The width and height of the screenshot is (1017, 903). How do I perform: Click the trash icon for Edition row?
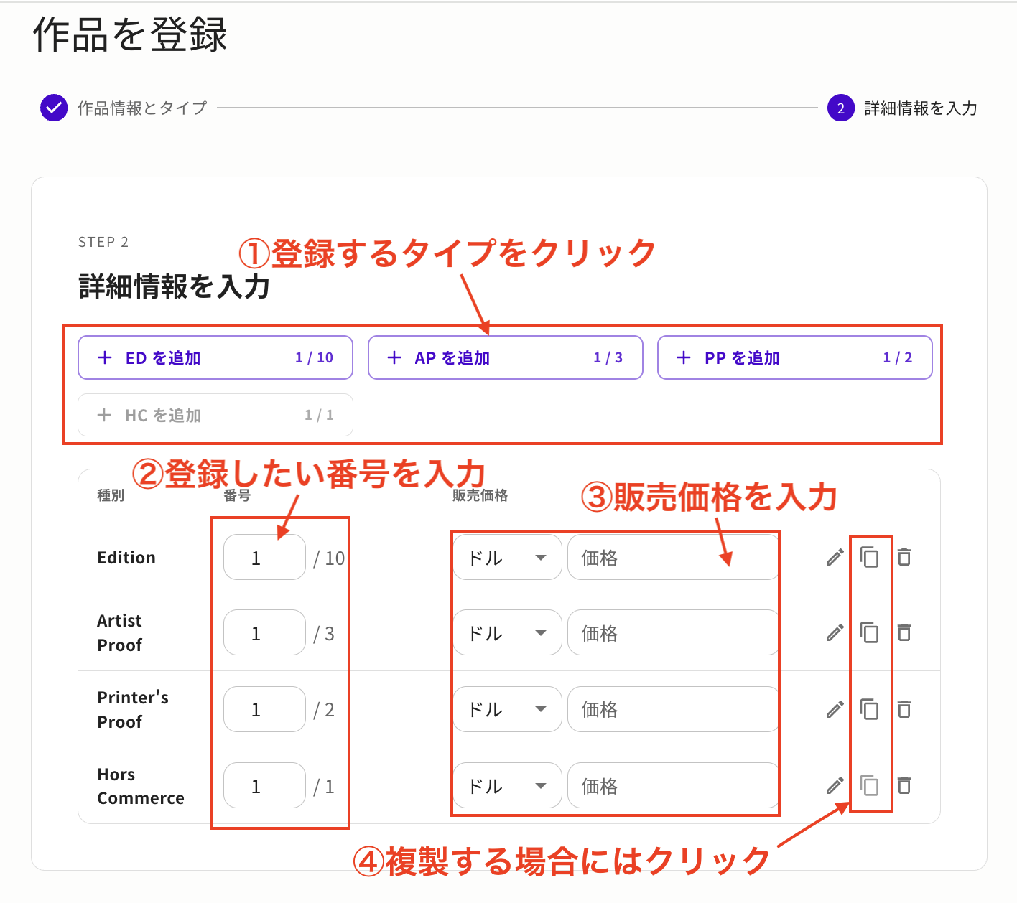(x=904, y=557)
